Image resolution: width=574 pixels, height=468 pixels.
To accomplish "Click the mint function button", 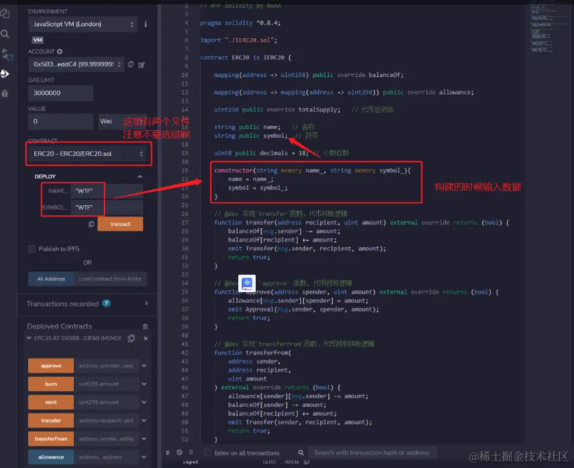I will 51,402.
